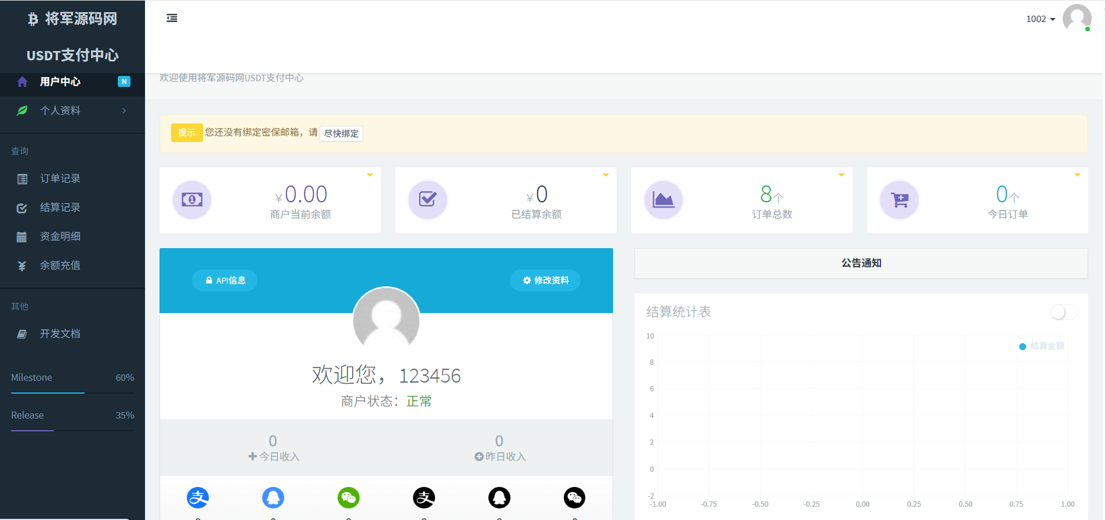The width and height of the screenshot is (1105, 520).
Task: Click the user avatar in the top right
Action: click(x=1077, y=19)
